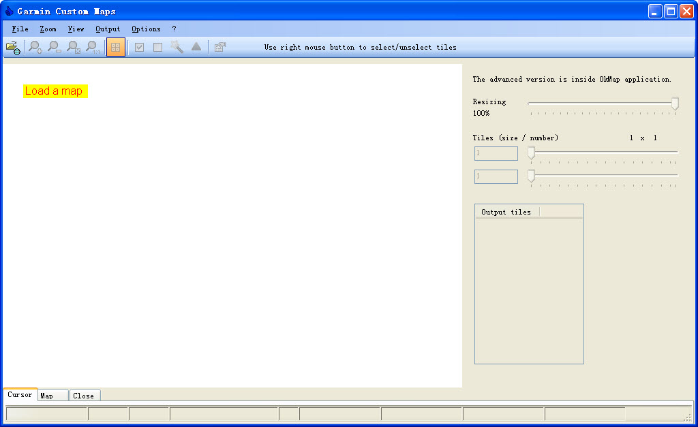Switch to the Map tab
The image size is (698, 427).
(x=53, y=396)
